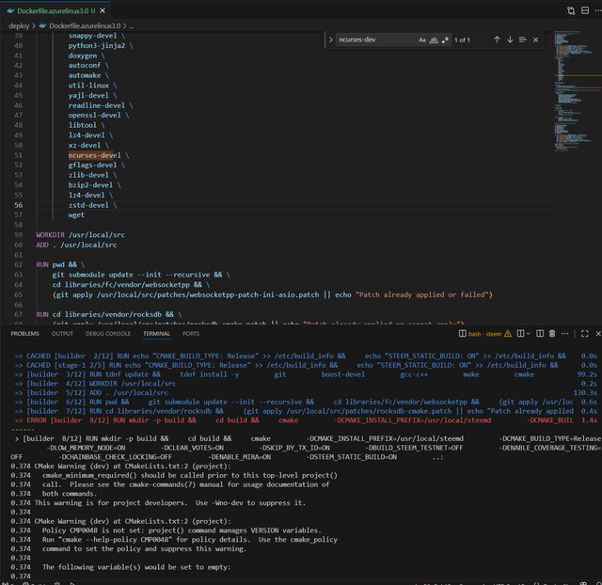Click new terminal icon before the chevron
The width and height of the screenshot is (602, 585).
point(520,334)
